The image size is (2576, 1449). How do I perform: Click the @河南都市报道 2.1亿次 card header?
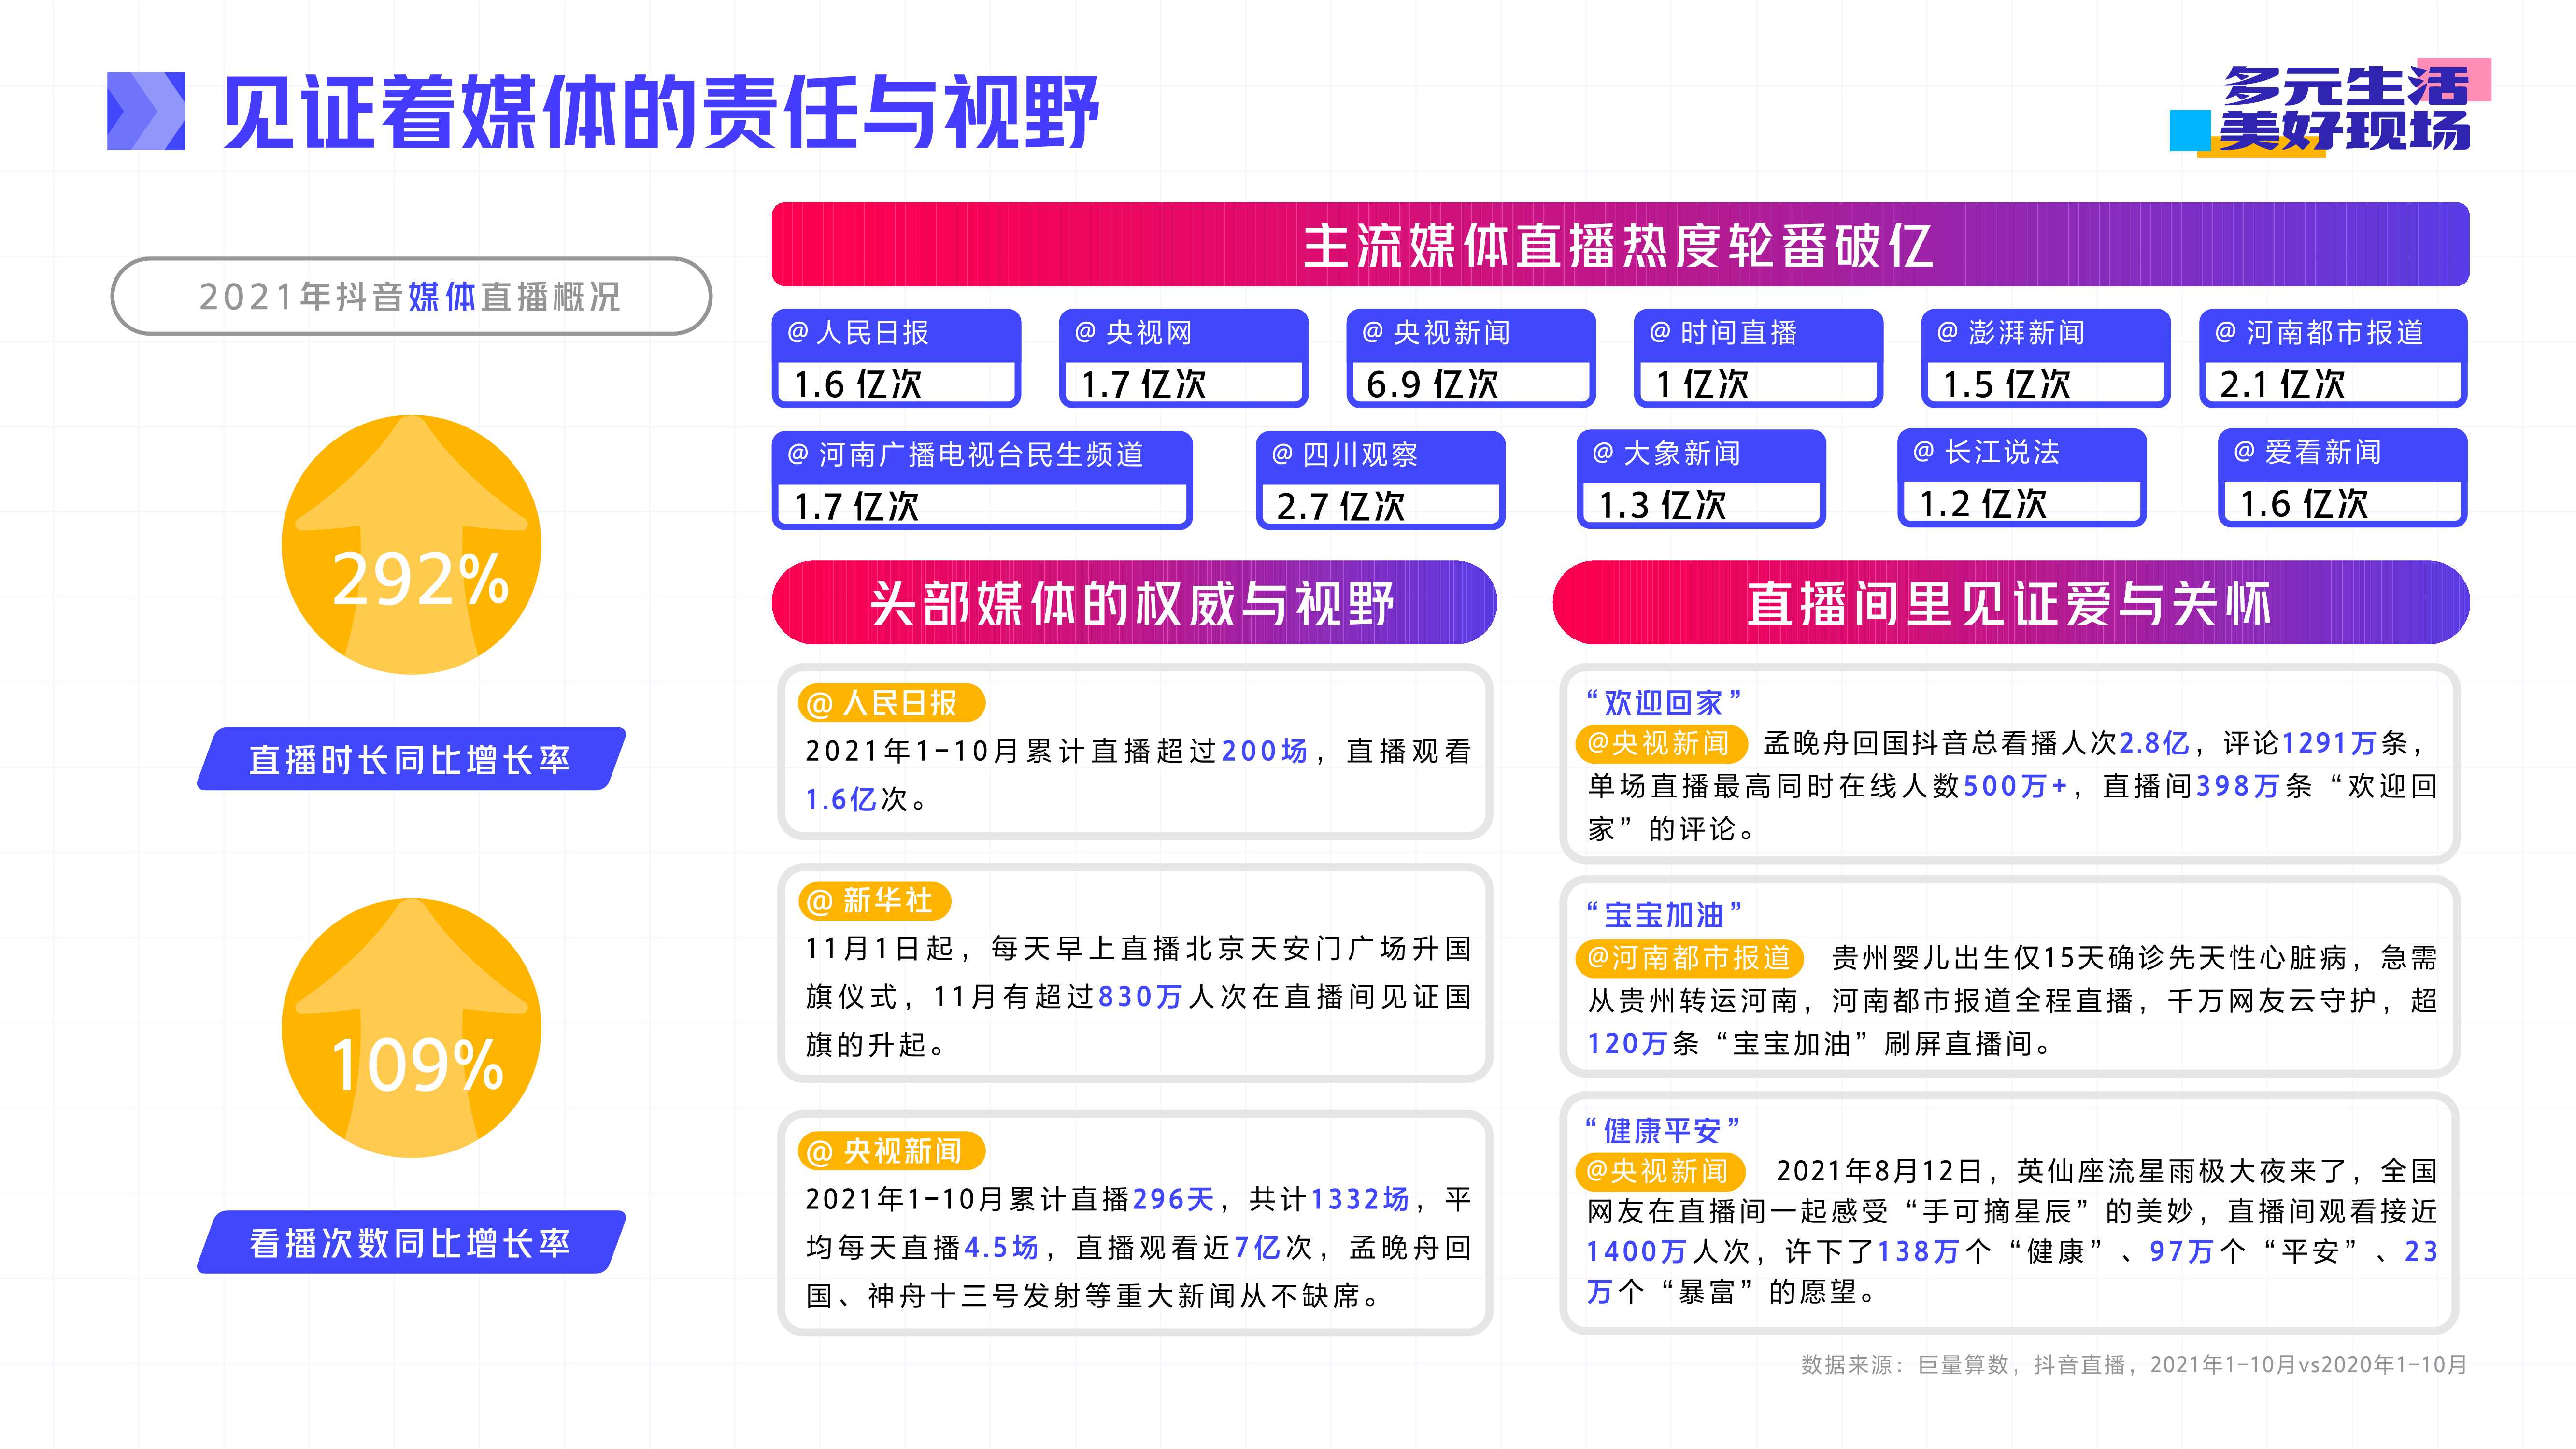2333,334
